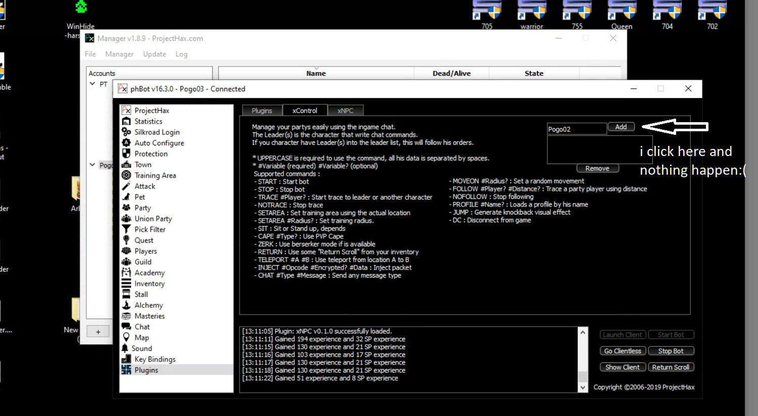Open the Protection settings

point(150,153)
